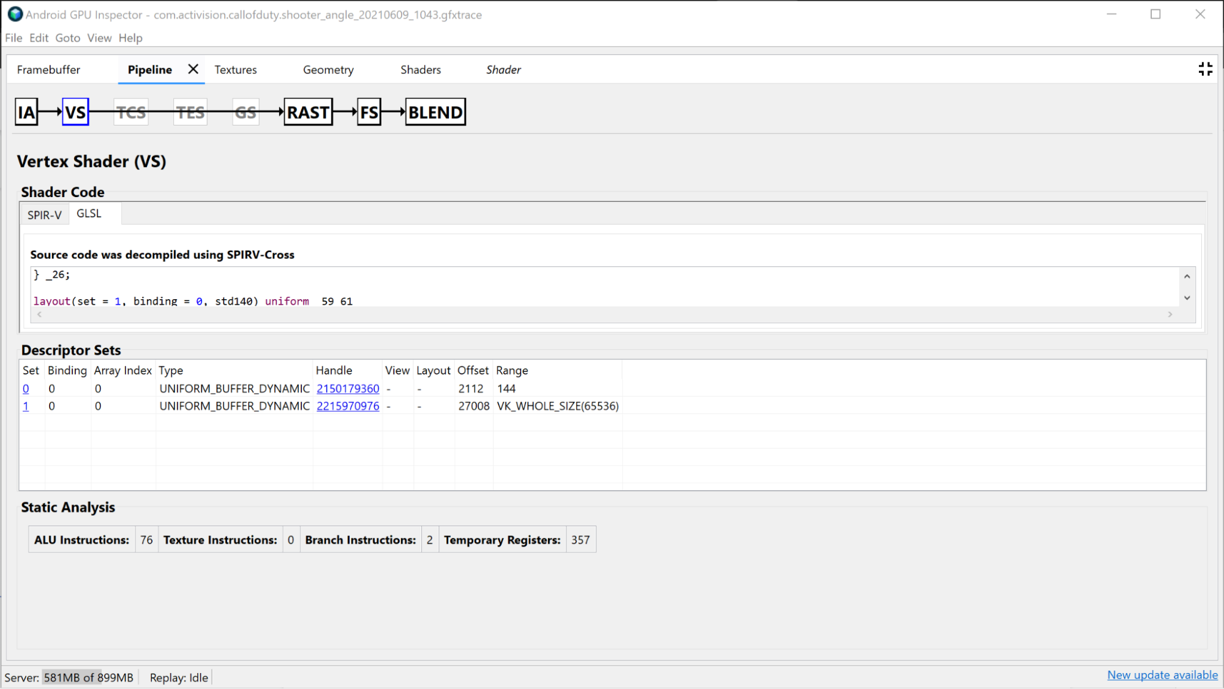The image size is (1224, 689).
Task: Select the VS pipeline stage icon
Action: click(75, 112)
